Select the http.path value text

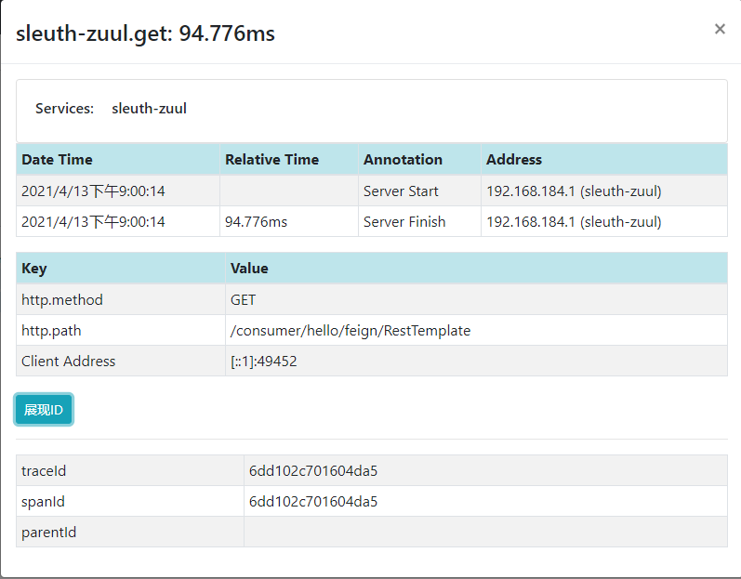pyautogui.click(x=351, y=331)
